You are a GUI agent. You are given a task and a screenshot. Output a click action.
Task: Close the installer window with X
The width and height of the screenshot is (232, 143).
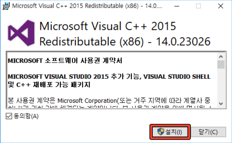coord(221,6)
